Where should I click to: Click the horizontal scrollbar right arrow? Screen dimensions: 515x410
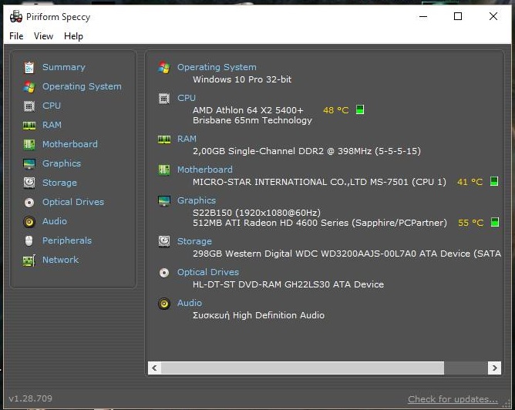pos(494,368)
